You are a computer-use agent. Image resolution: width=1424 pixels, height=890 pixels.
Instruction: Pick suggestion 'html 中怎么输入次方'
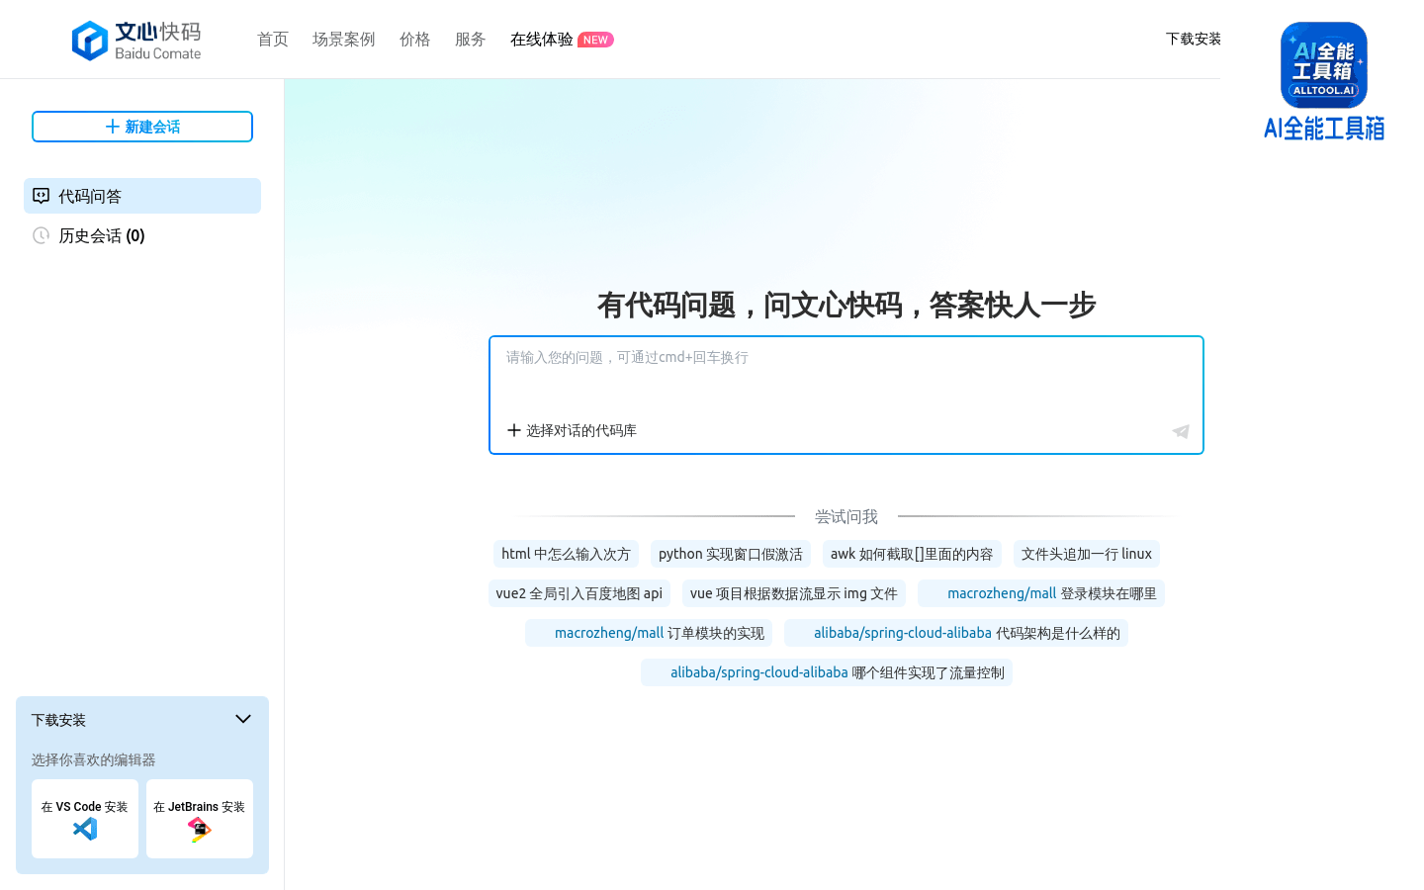tap(566, 554)
